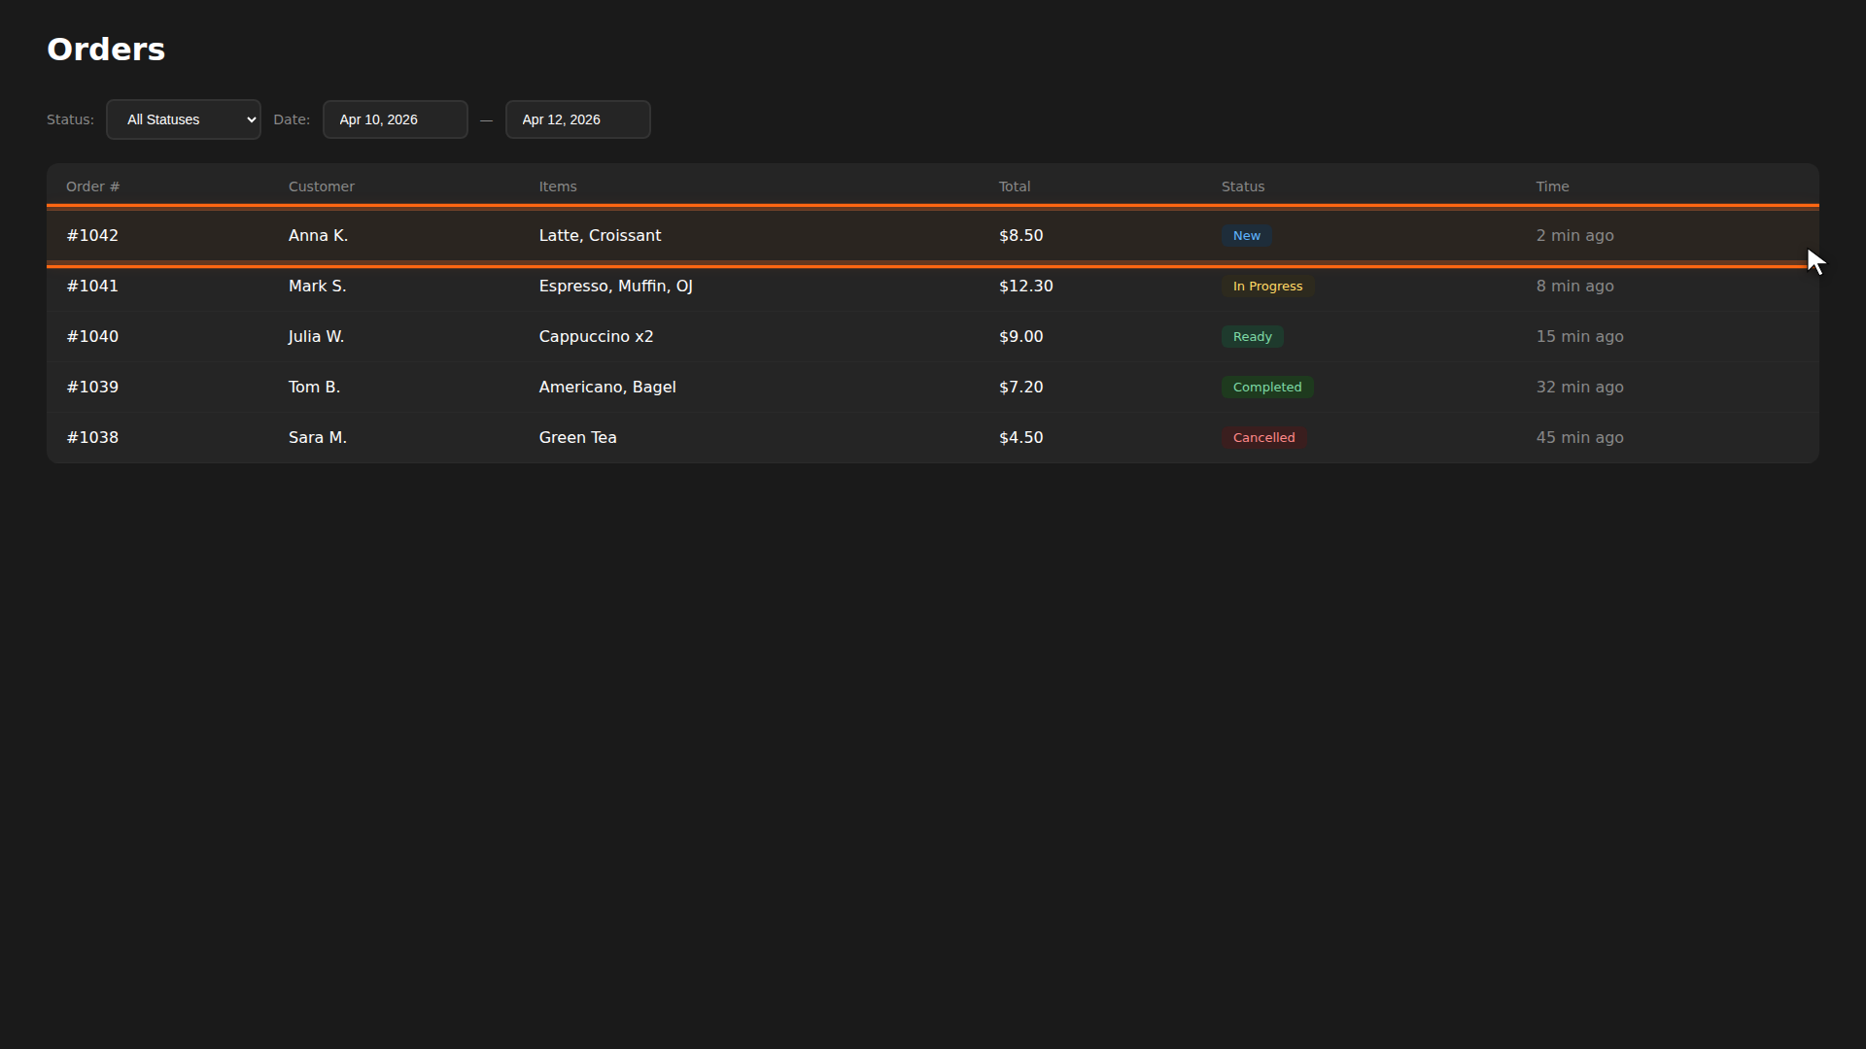Viewport: 1866px width, 1049px height.
Task: Click the Customer column header
Action: tap(321, 186)
